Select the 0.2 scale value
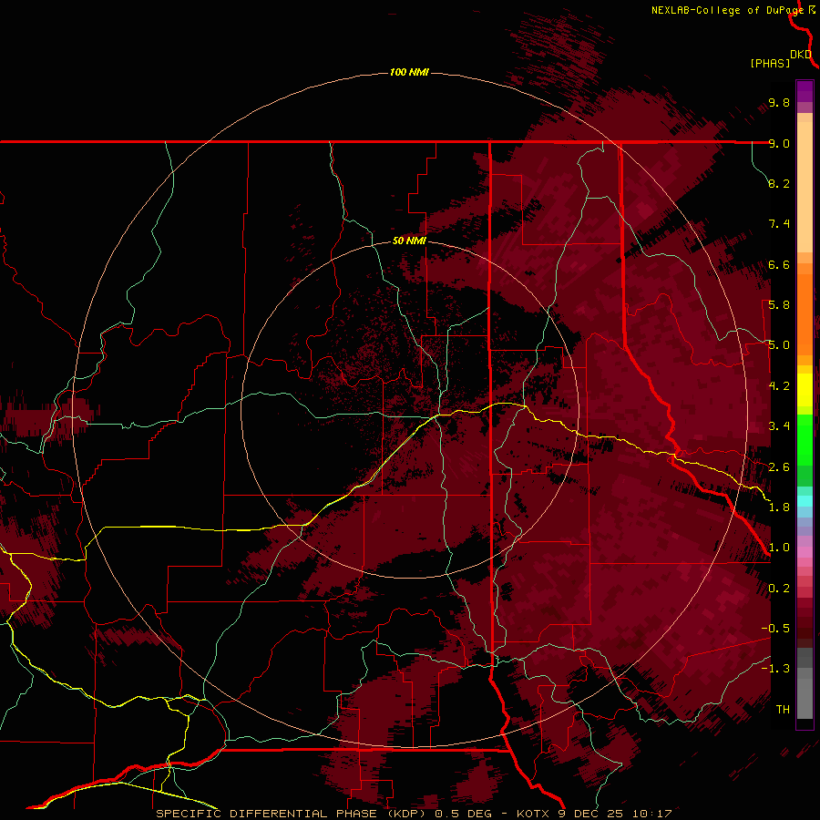This screenshot has height=820, width=820. [779, 589]
